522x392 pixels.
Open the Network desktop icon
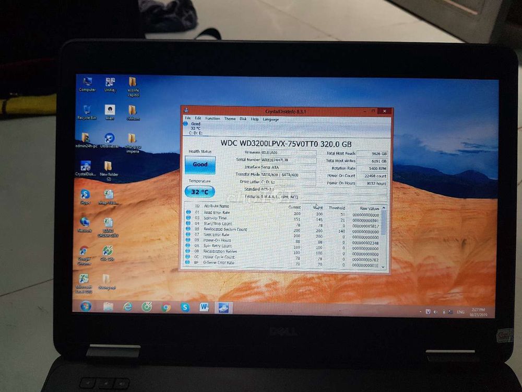click(x=85, y=225)
